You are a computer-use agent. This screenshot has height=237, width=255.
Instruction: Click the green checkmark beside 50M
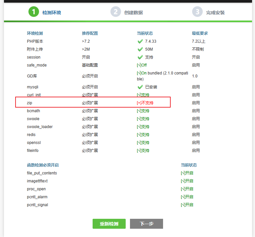tap(140, 49)
